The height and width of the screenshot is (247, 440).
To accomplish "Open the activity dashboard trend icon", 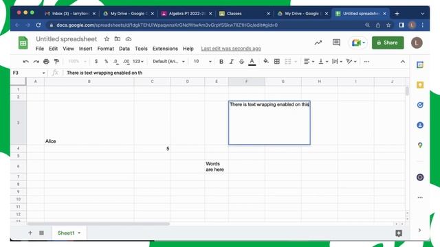I will pos(318,43).
